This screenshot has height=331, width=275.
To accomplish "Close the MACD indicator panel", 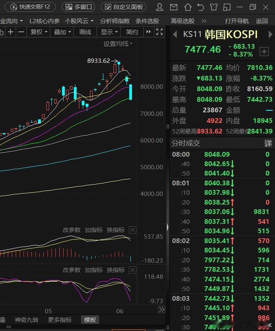I will point(132,230).
